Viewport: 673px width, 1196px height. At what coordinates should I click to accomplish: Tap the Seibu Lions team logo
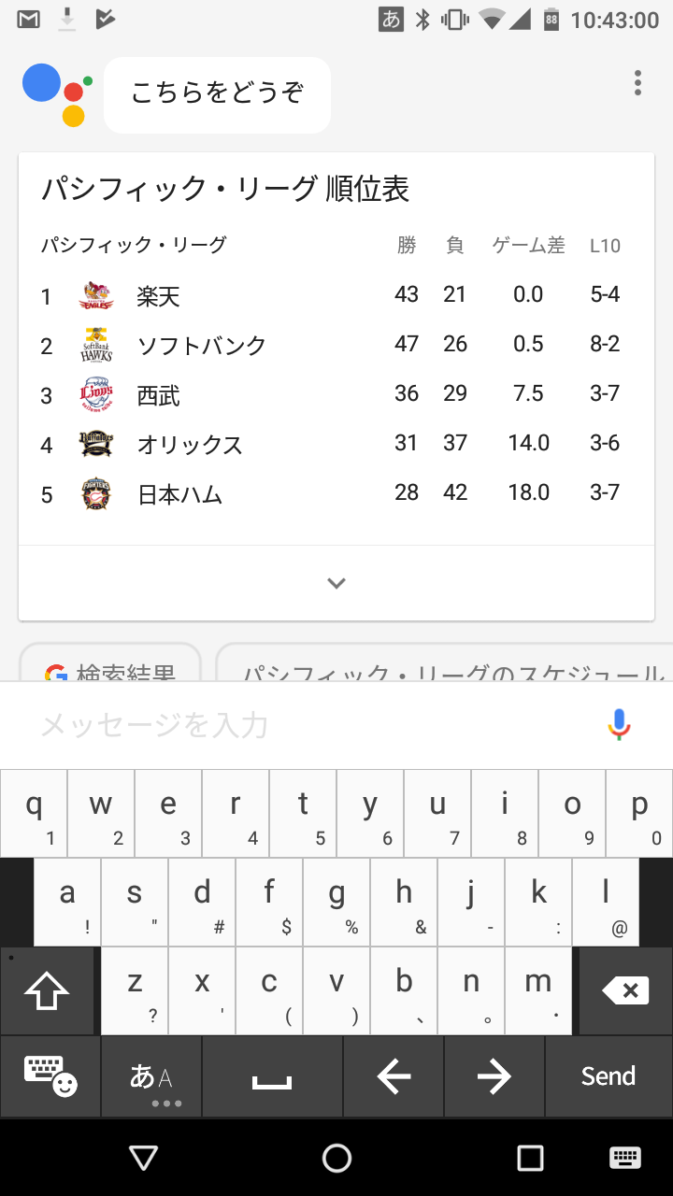point(96,395)
